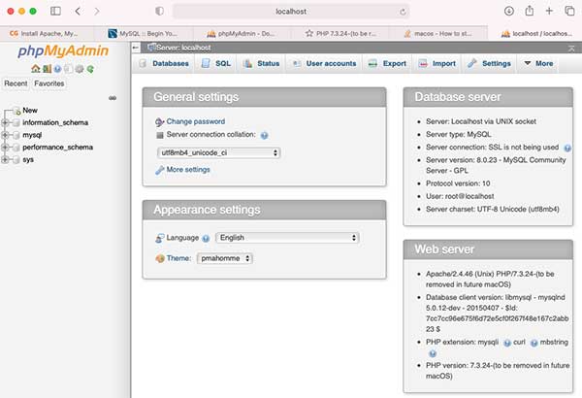Switch to Recent tab in sidebar
This screenshot has width=582, height=398.
coord(16,83)
